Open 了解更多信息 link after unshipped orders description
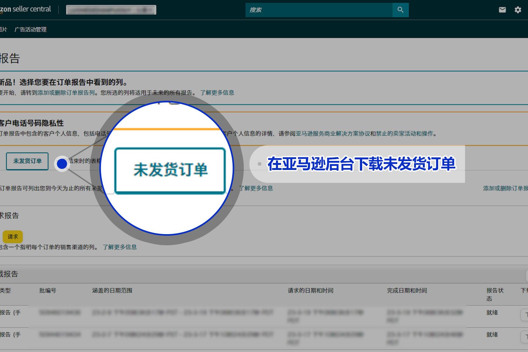Viewport: 528px width, 352px height. pyautogui.click(x=256, y=188)
